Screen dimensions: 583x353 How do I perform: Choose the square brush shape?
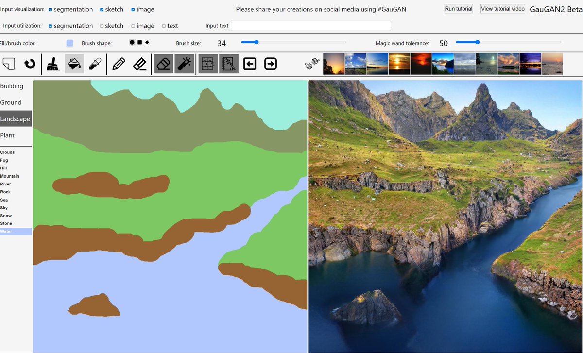[139, 43]
